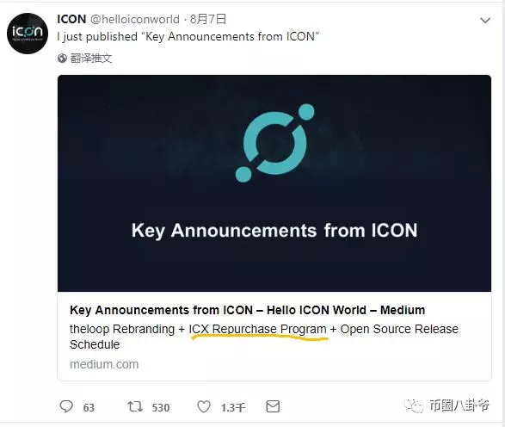Open the @helloiconworld handle
The width and height of the screenshot is (505, 427).
[x=134, y=19]
